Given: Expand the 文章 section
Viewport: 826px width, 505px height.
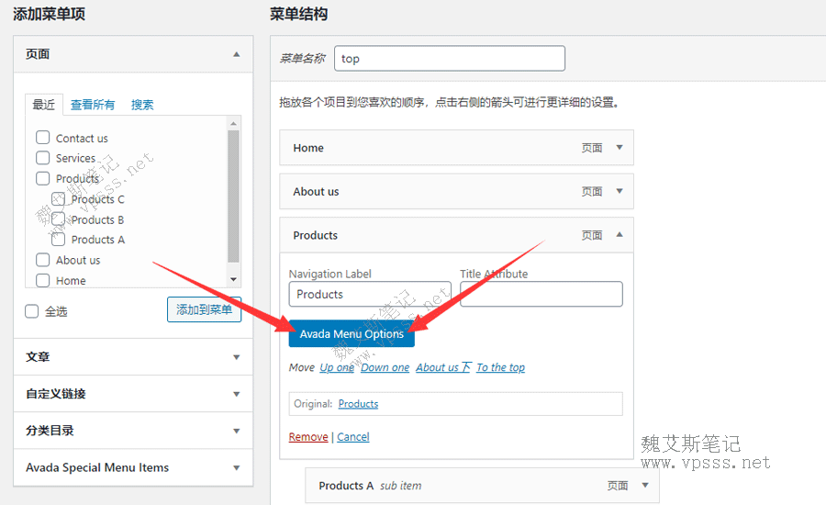Looking at the screenshot, I should 236,357.
